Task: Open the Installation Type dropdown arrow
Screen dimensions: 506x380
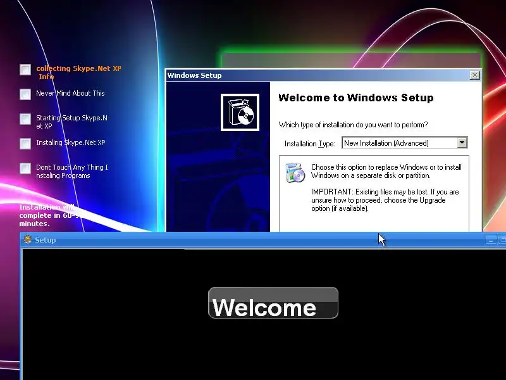Action: point(462,143)
